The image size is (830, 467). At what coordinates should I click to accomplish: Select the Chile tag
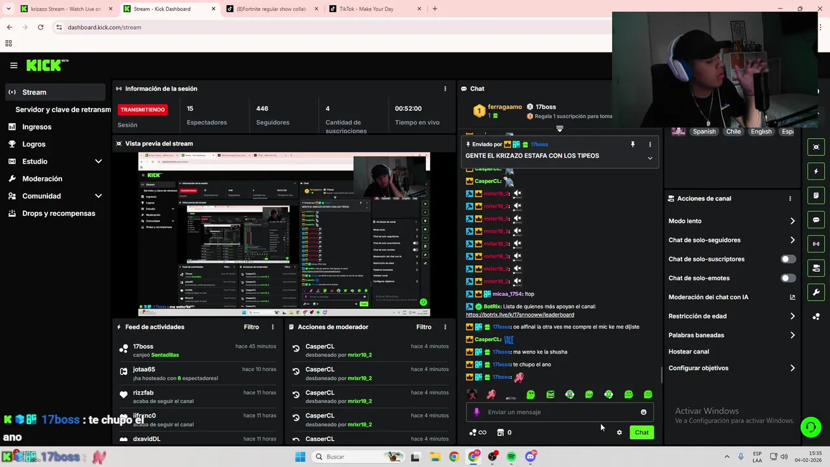(733, 132)
